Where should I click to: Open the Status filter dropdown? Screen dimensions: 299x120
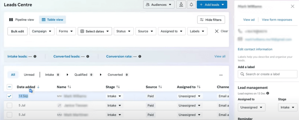tap(124, 31)
